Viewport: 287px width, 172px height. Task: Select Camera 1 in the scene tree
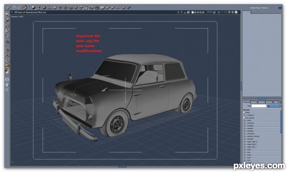coord(251,115)
